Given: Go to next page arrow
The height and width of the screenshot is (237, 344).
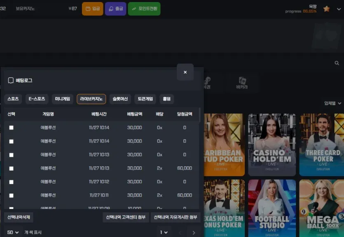Looking at the screenshot, I should 194,232.
